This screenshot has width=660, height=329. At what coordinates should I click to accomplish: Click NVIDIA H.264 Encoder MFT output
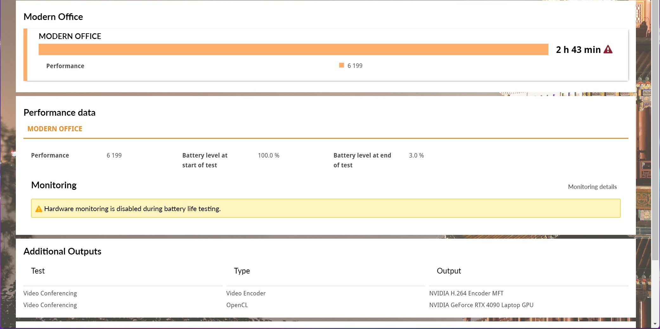[x=466, y=293]
